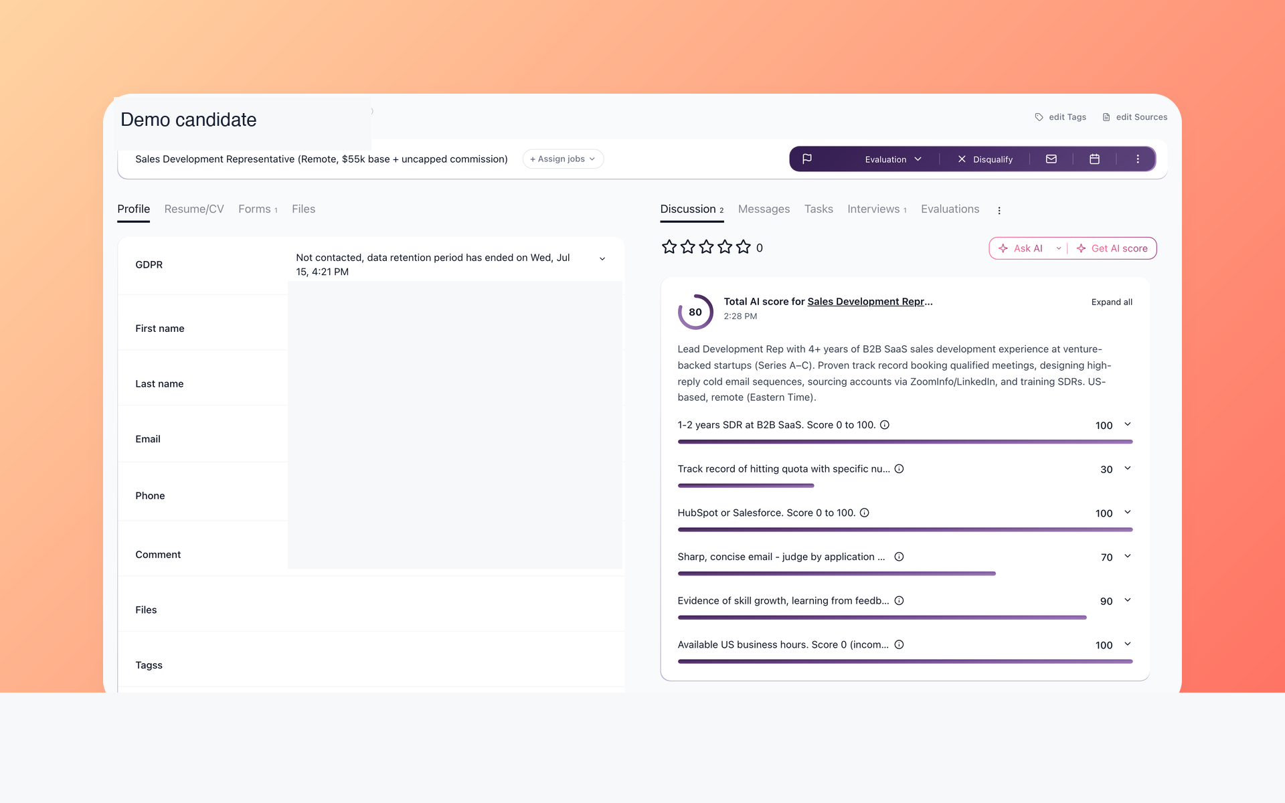The image size is (1285, 803).
Task: Click the sparkle icon in Get AI score
Action: [x=1081, y=248]
